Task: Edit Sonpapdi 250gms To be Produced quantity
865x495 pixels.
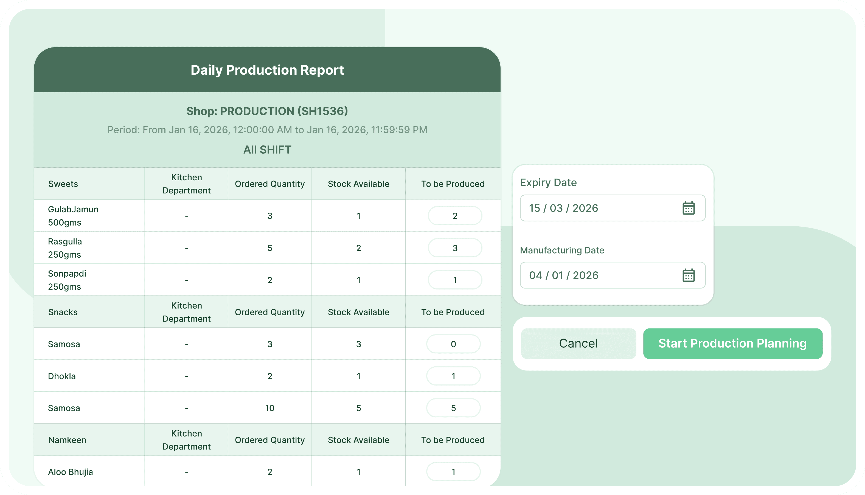Action: click(455, 280)
